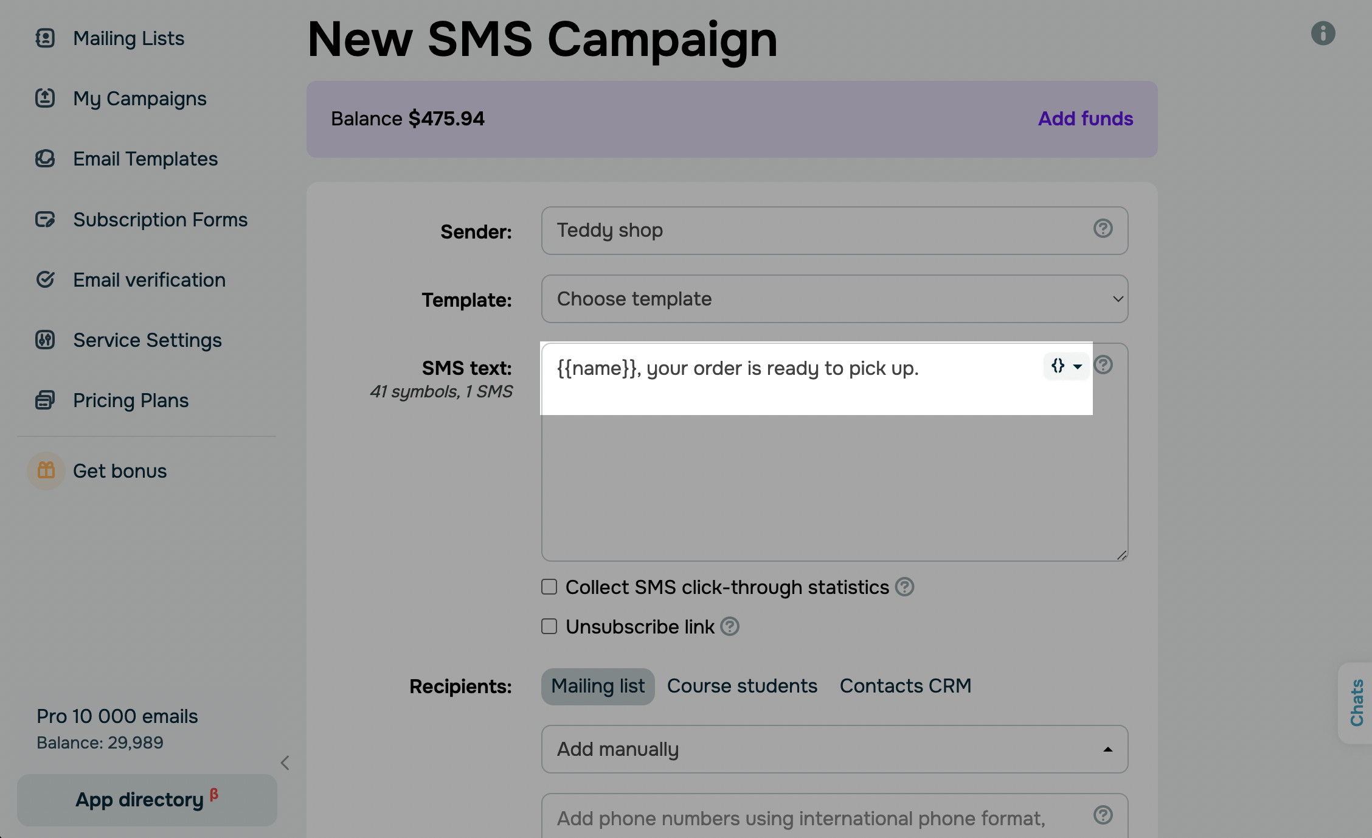The image size is (1372, 838).
Task: Expand the Add manually dropdown
Action: 834,749
